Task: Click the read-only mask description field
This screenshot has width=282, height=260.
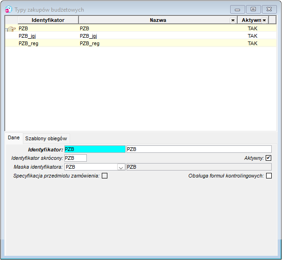Action: 199,167
